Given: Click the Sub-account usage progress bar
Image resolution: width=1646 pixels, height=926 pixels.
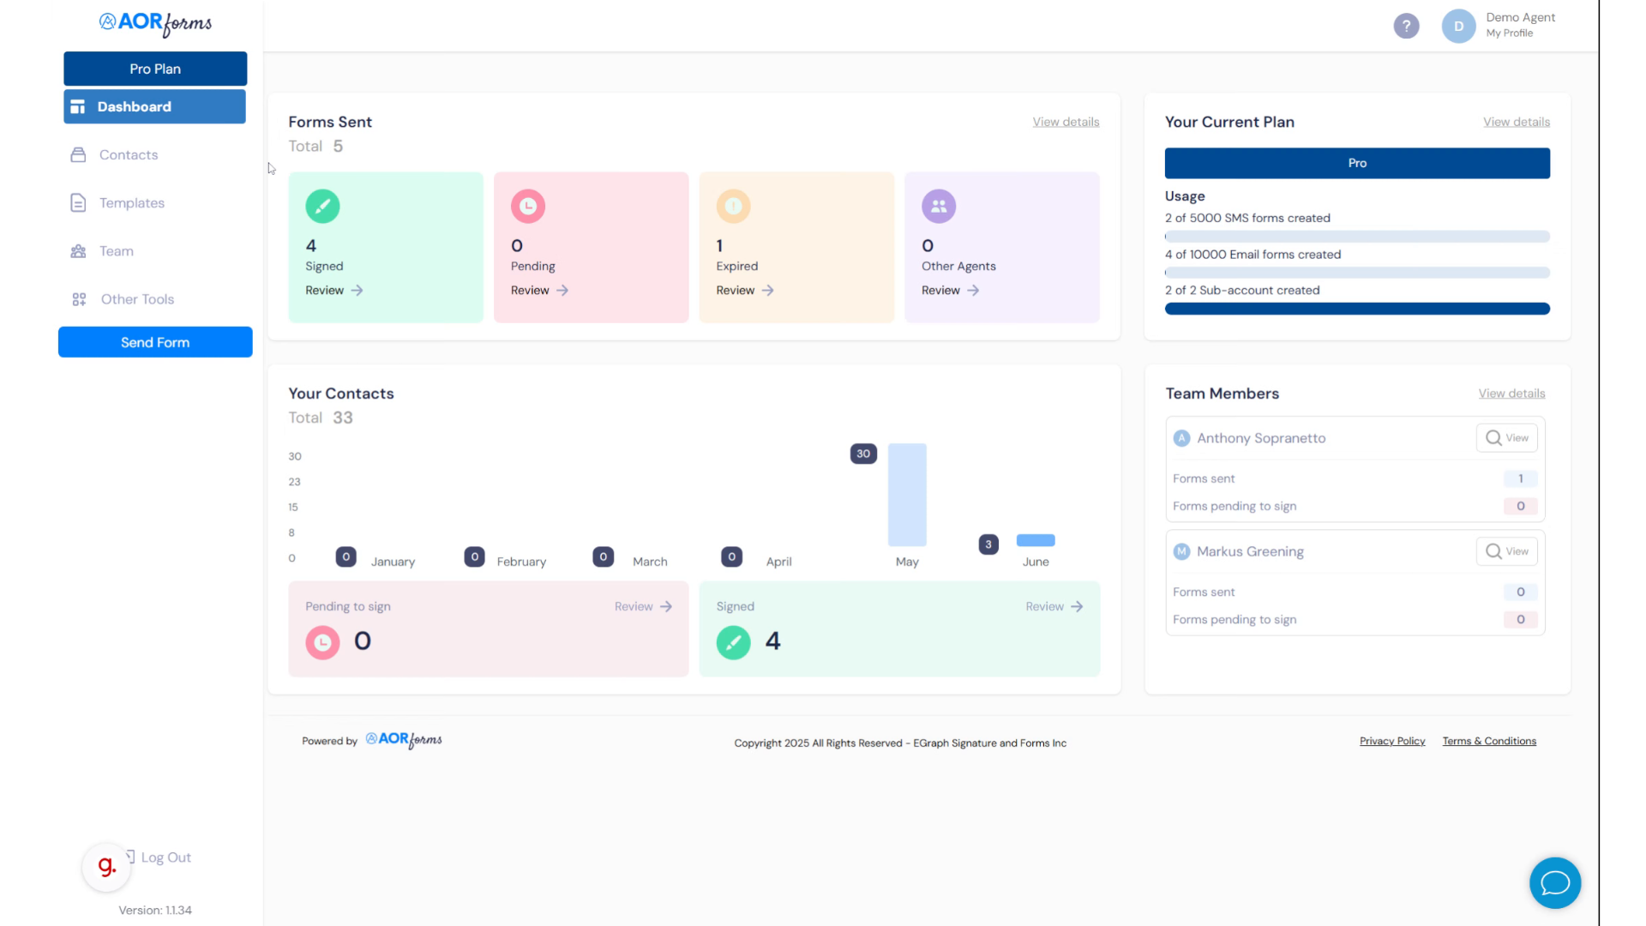Looking at the screenshot, I should pos(1356,309).
